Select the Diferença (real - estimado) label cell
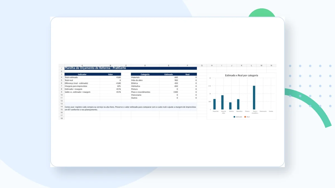The image size is (335, 188). [x=82, y=83]
